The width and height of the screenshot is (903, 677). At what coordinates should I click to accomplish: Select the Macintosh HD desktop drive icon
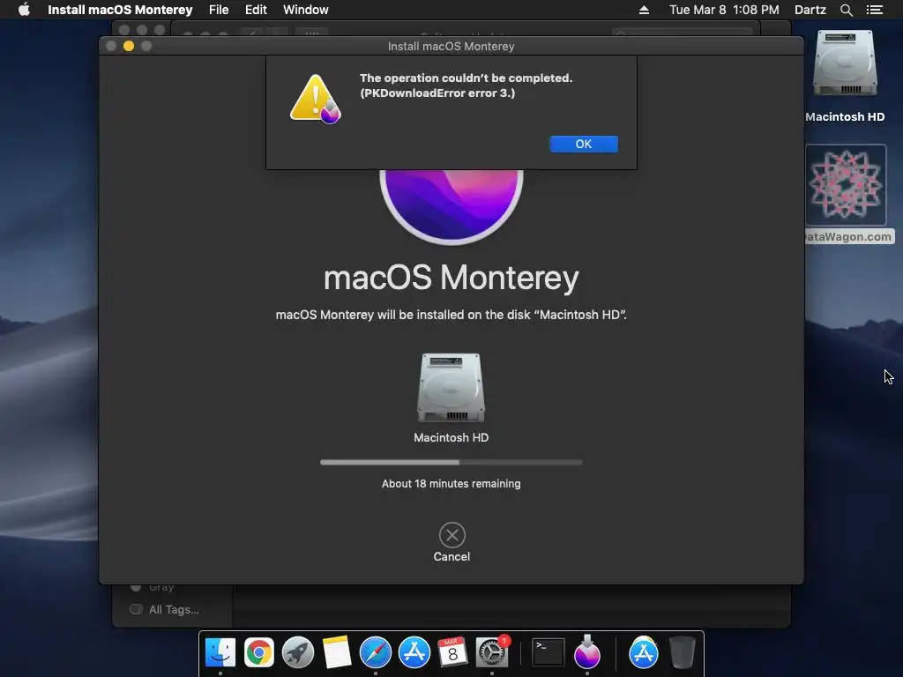(x=845, y=63)
